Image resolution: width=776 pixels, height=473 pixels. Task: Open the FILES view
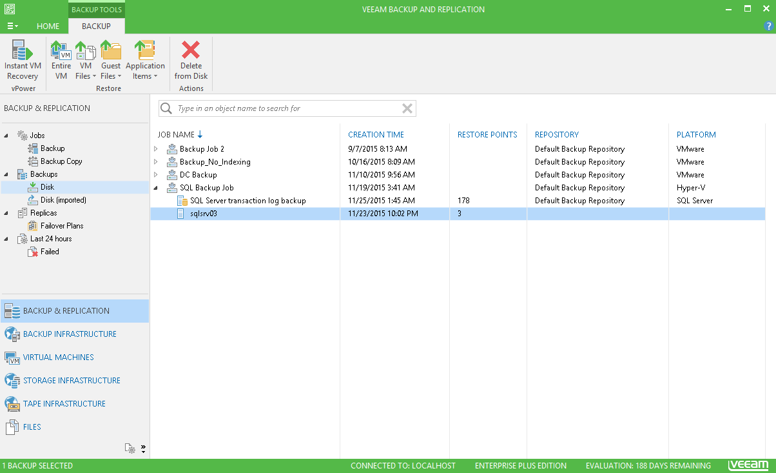pyautogui.click(x=75, y=427)
